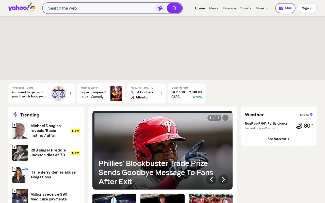Click the Mail button label
The height and width of the screenshot is (203, 325).
(288, 8)
